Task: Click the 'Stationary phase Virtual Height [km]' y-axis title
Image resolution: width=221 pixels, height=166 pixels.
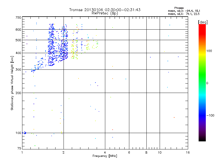Action: (12, 83)
